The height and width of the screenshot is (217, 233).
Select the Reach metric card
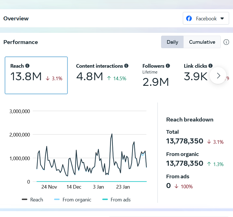36,75
